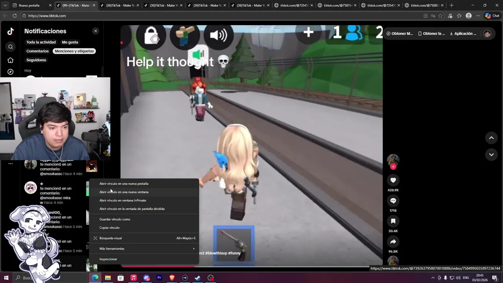Open comments via speech bubble icon
The height and width of the screenshot is (283, 503).
(x=393, y=200)
